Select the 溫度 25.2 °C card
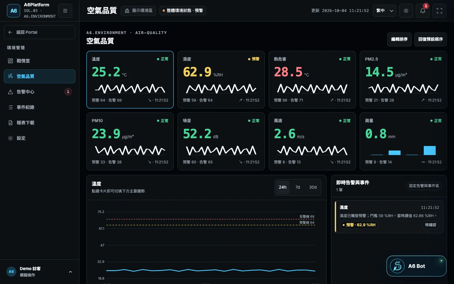Image resolution: width=454 pixels, height=284 pixels. click(x=130, y=80)
